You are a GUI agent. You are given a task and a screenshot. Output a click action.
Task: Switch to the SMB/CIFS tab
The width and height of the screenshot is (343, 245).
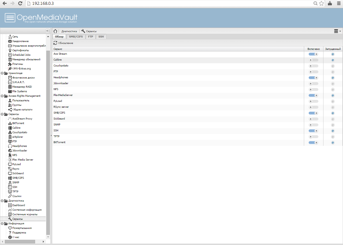pyautogui.click(x=76, y=36)
